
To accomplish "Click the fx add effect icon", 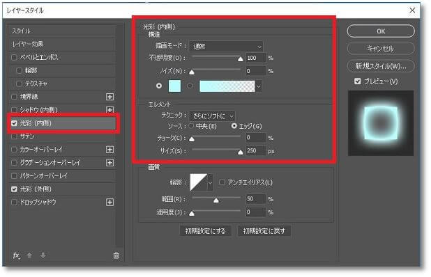I will click(x=16, y=255).
